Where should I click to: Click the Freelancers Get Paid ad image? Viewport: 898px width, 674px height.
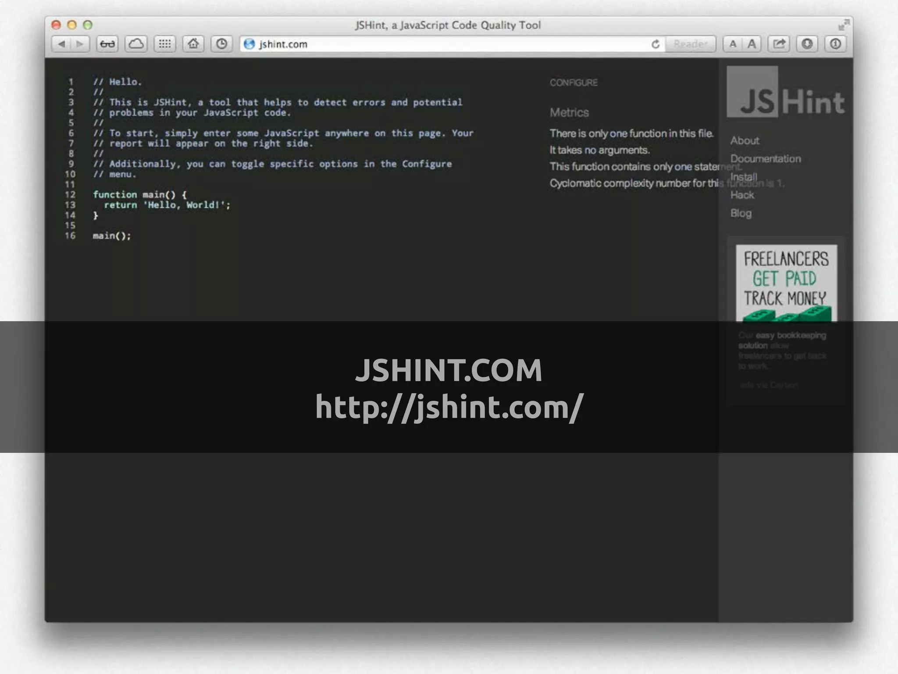[786, 283]
